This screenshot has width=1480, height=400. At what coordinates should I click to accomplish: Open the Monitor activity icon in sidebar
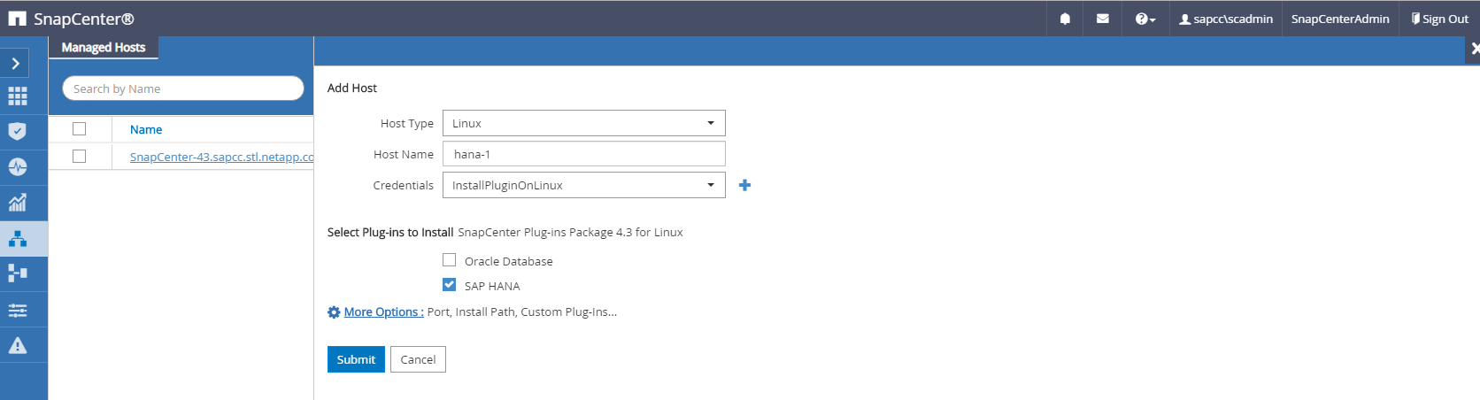pyautogui.click(x=18, y=167)
